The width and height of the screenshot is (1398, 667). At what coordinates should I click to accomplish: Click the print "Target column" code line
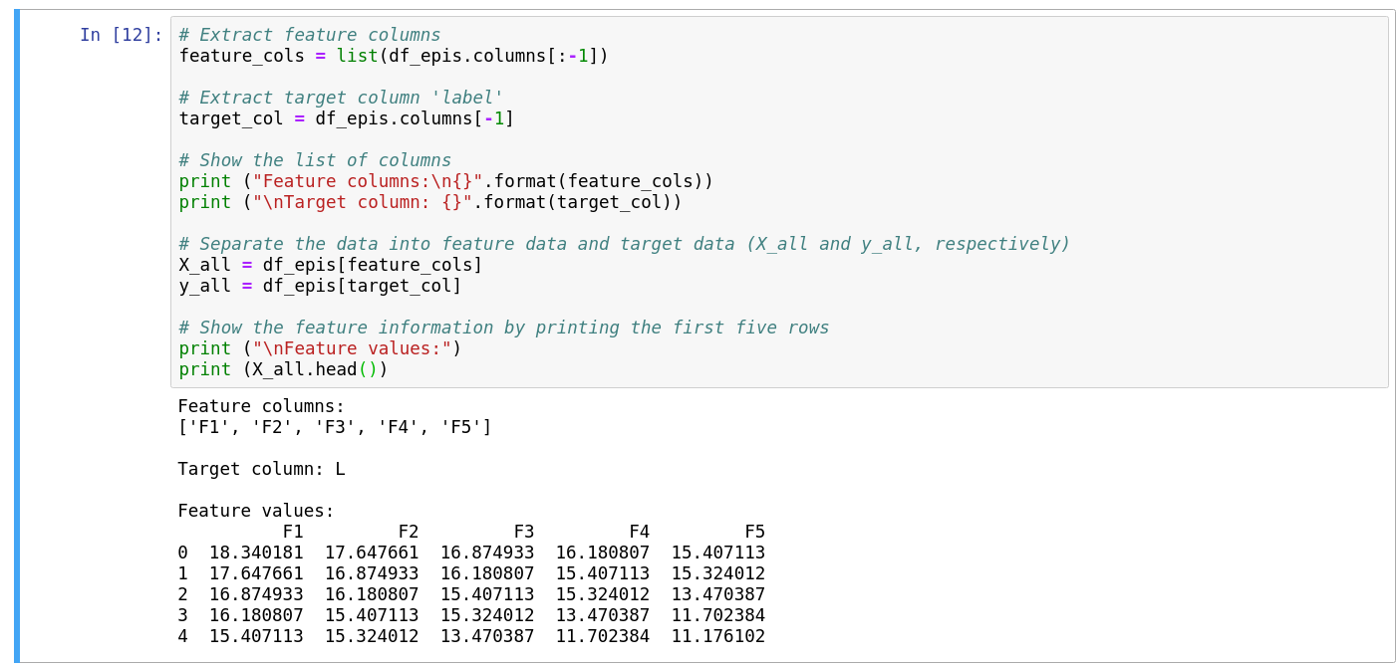coord(429,202)
